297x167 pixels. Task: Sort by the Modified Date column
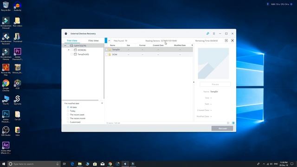tap(180, 45)
